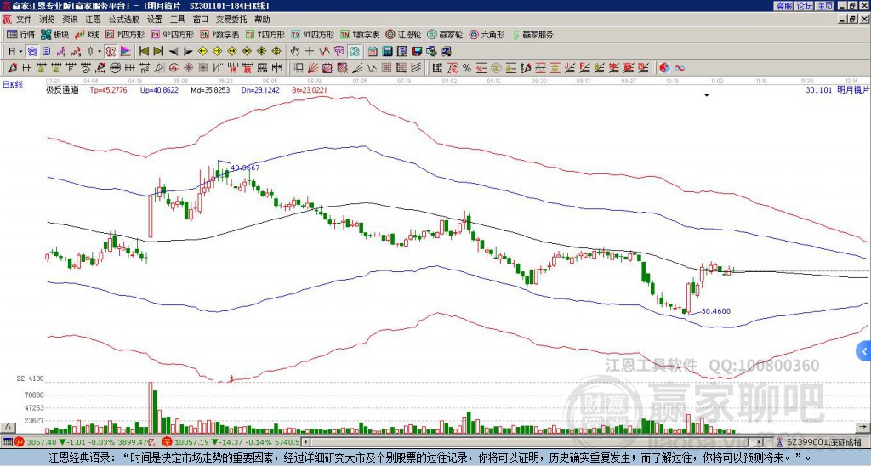Click the yin-yang Taiji icon
The image size is (871, 466).
click(664, 68)
